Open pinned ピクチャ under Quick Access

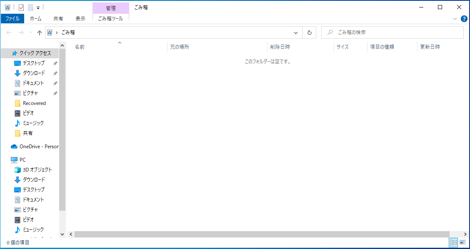[30, 93]
